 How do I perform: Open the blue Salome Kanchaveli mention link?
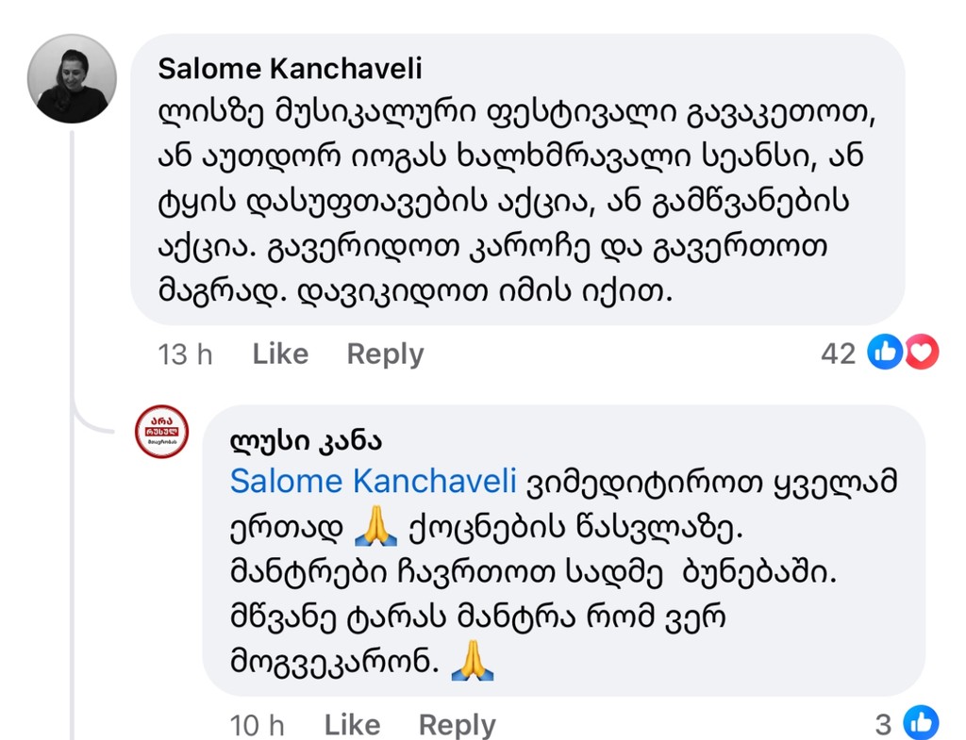[373, 482]
